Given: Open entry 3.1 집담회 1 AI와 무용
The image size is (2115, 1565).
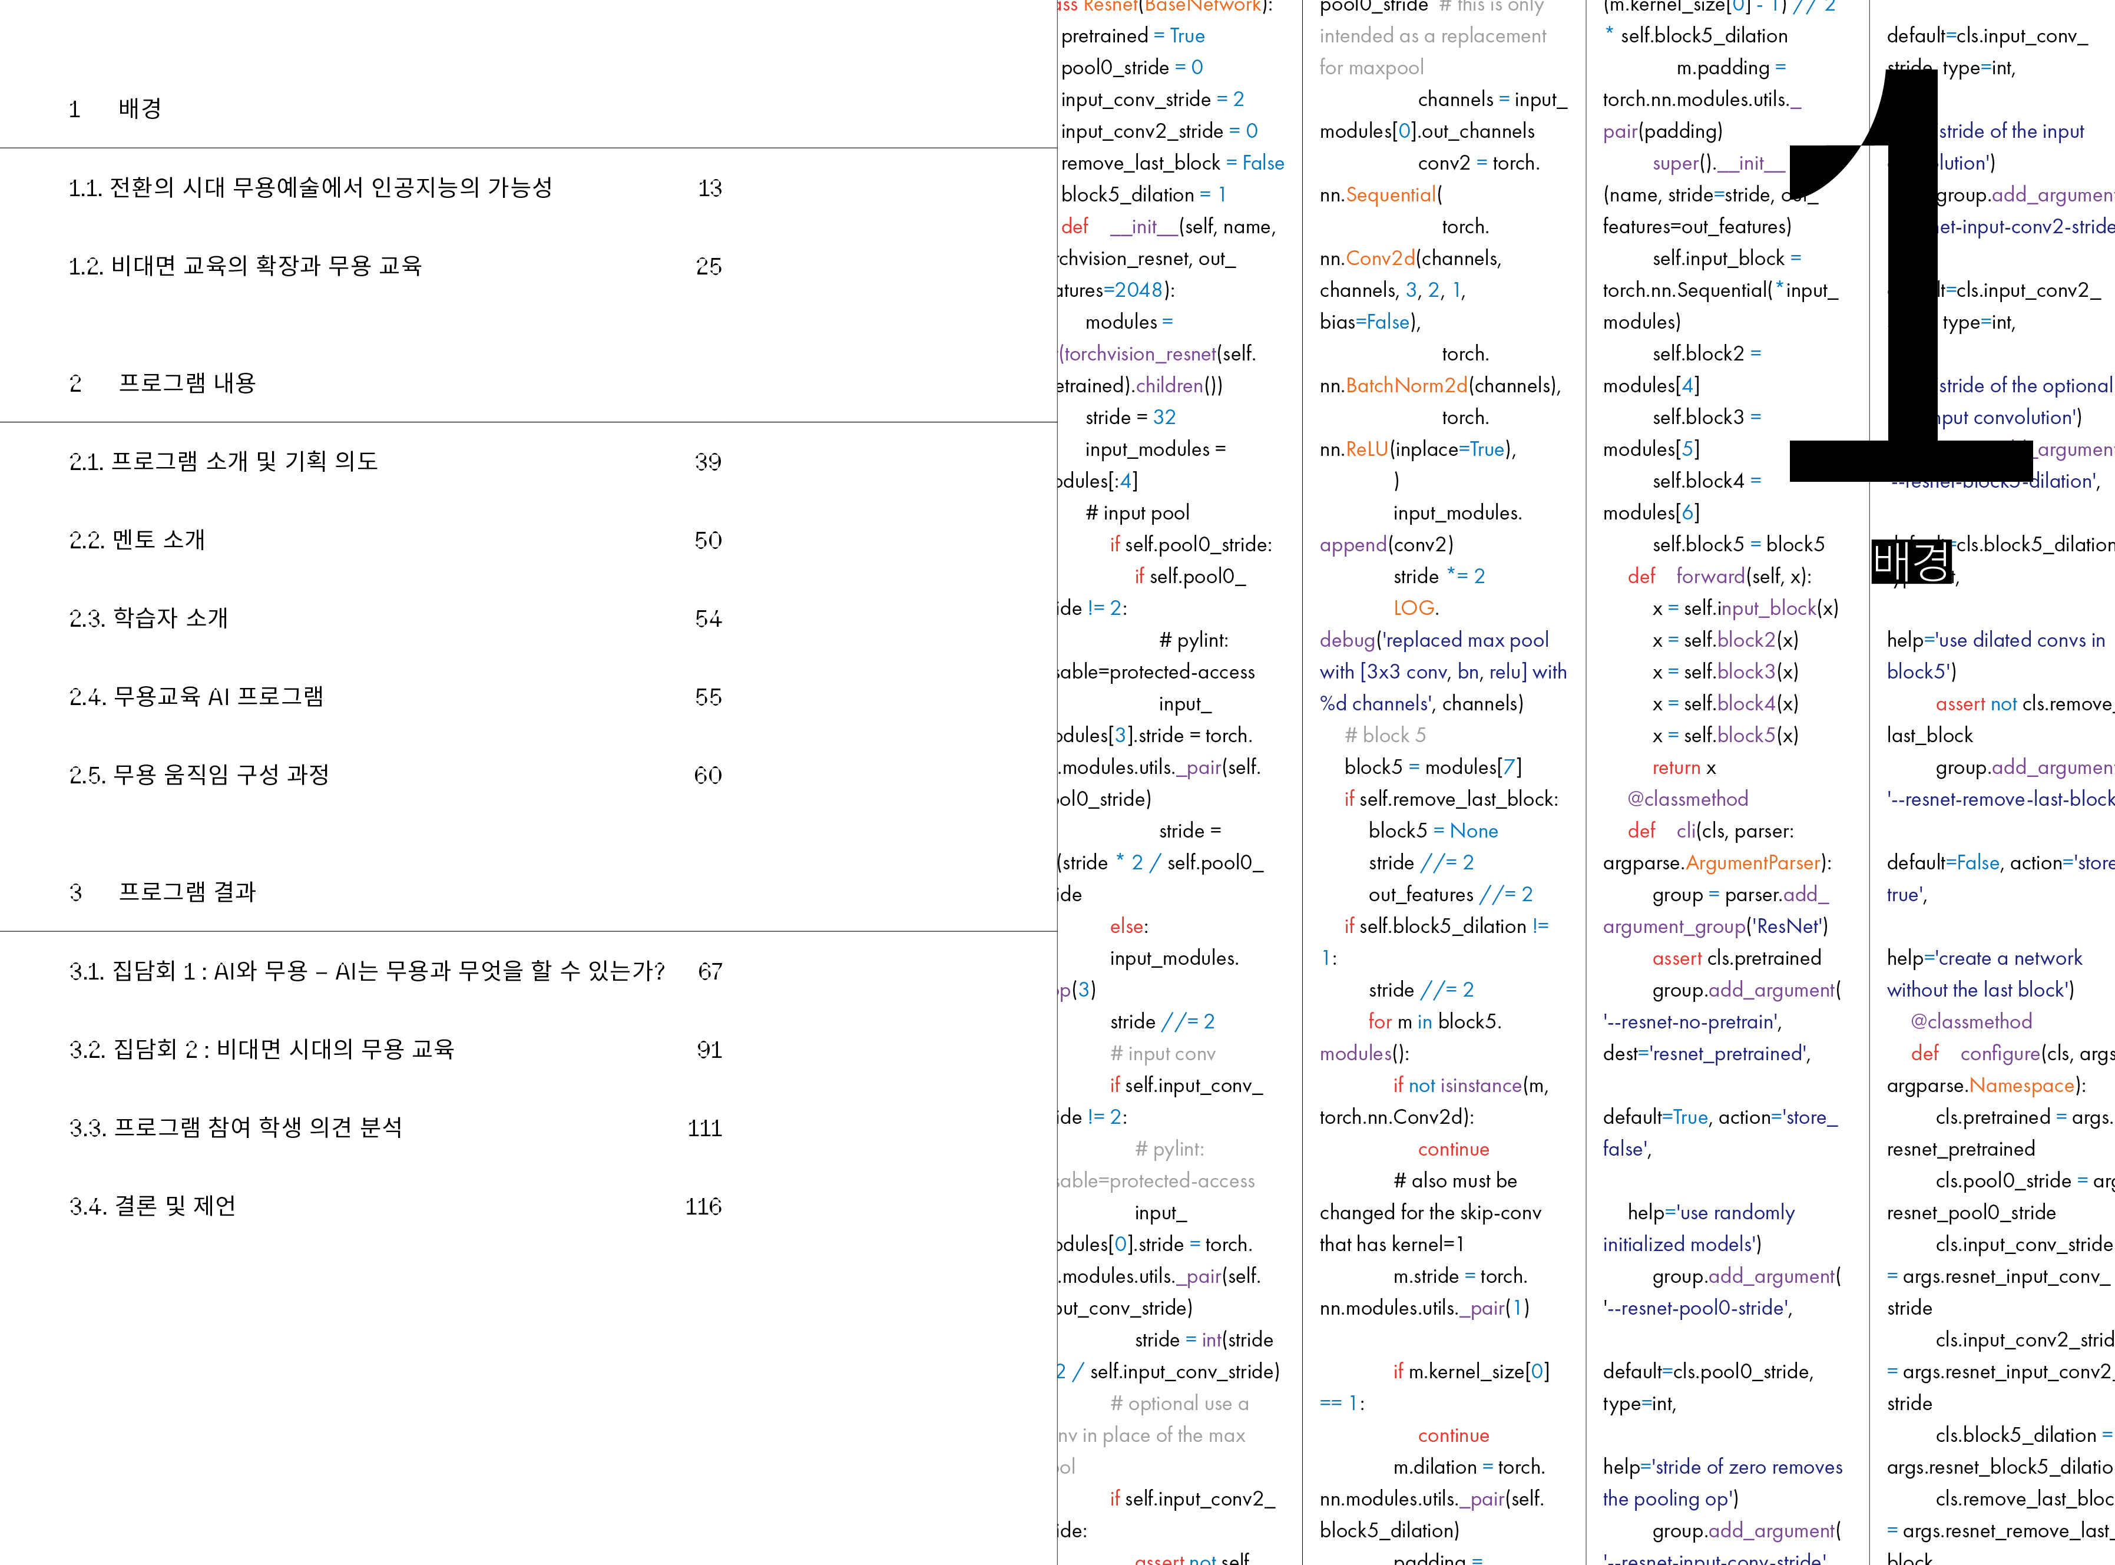Looking at the screenshot, I should (366, 971).
